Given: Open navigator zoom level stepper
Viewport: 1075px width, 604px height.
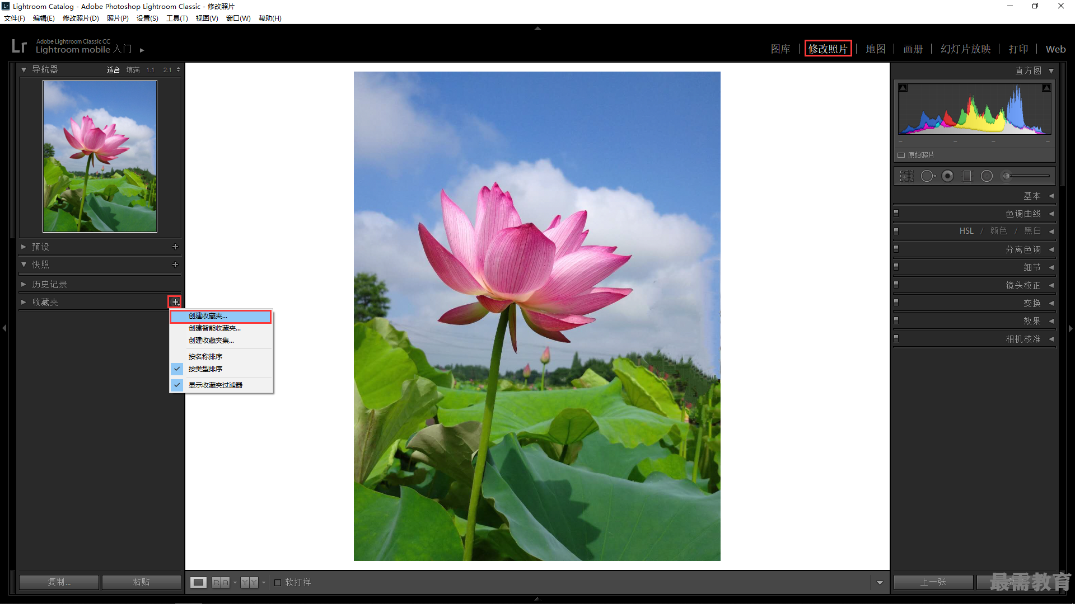Looking at the screenshot, I should click(x=178, y=70).
